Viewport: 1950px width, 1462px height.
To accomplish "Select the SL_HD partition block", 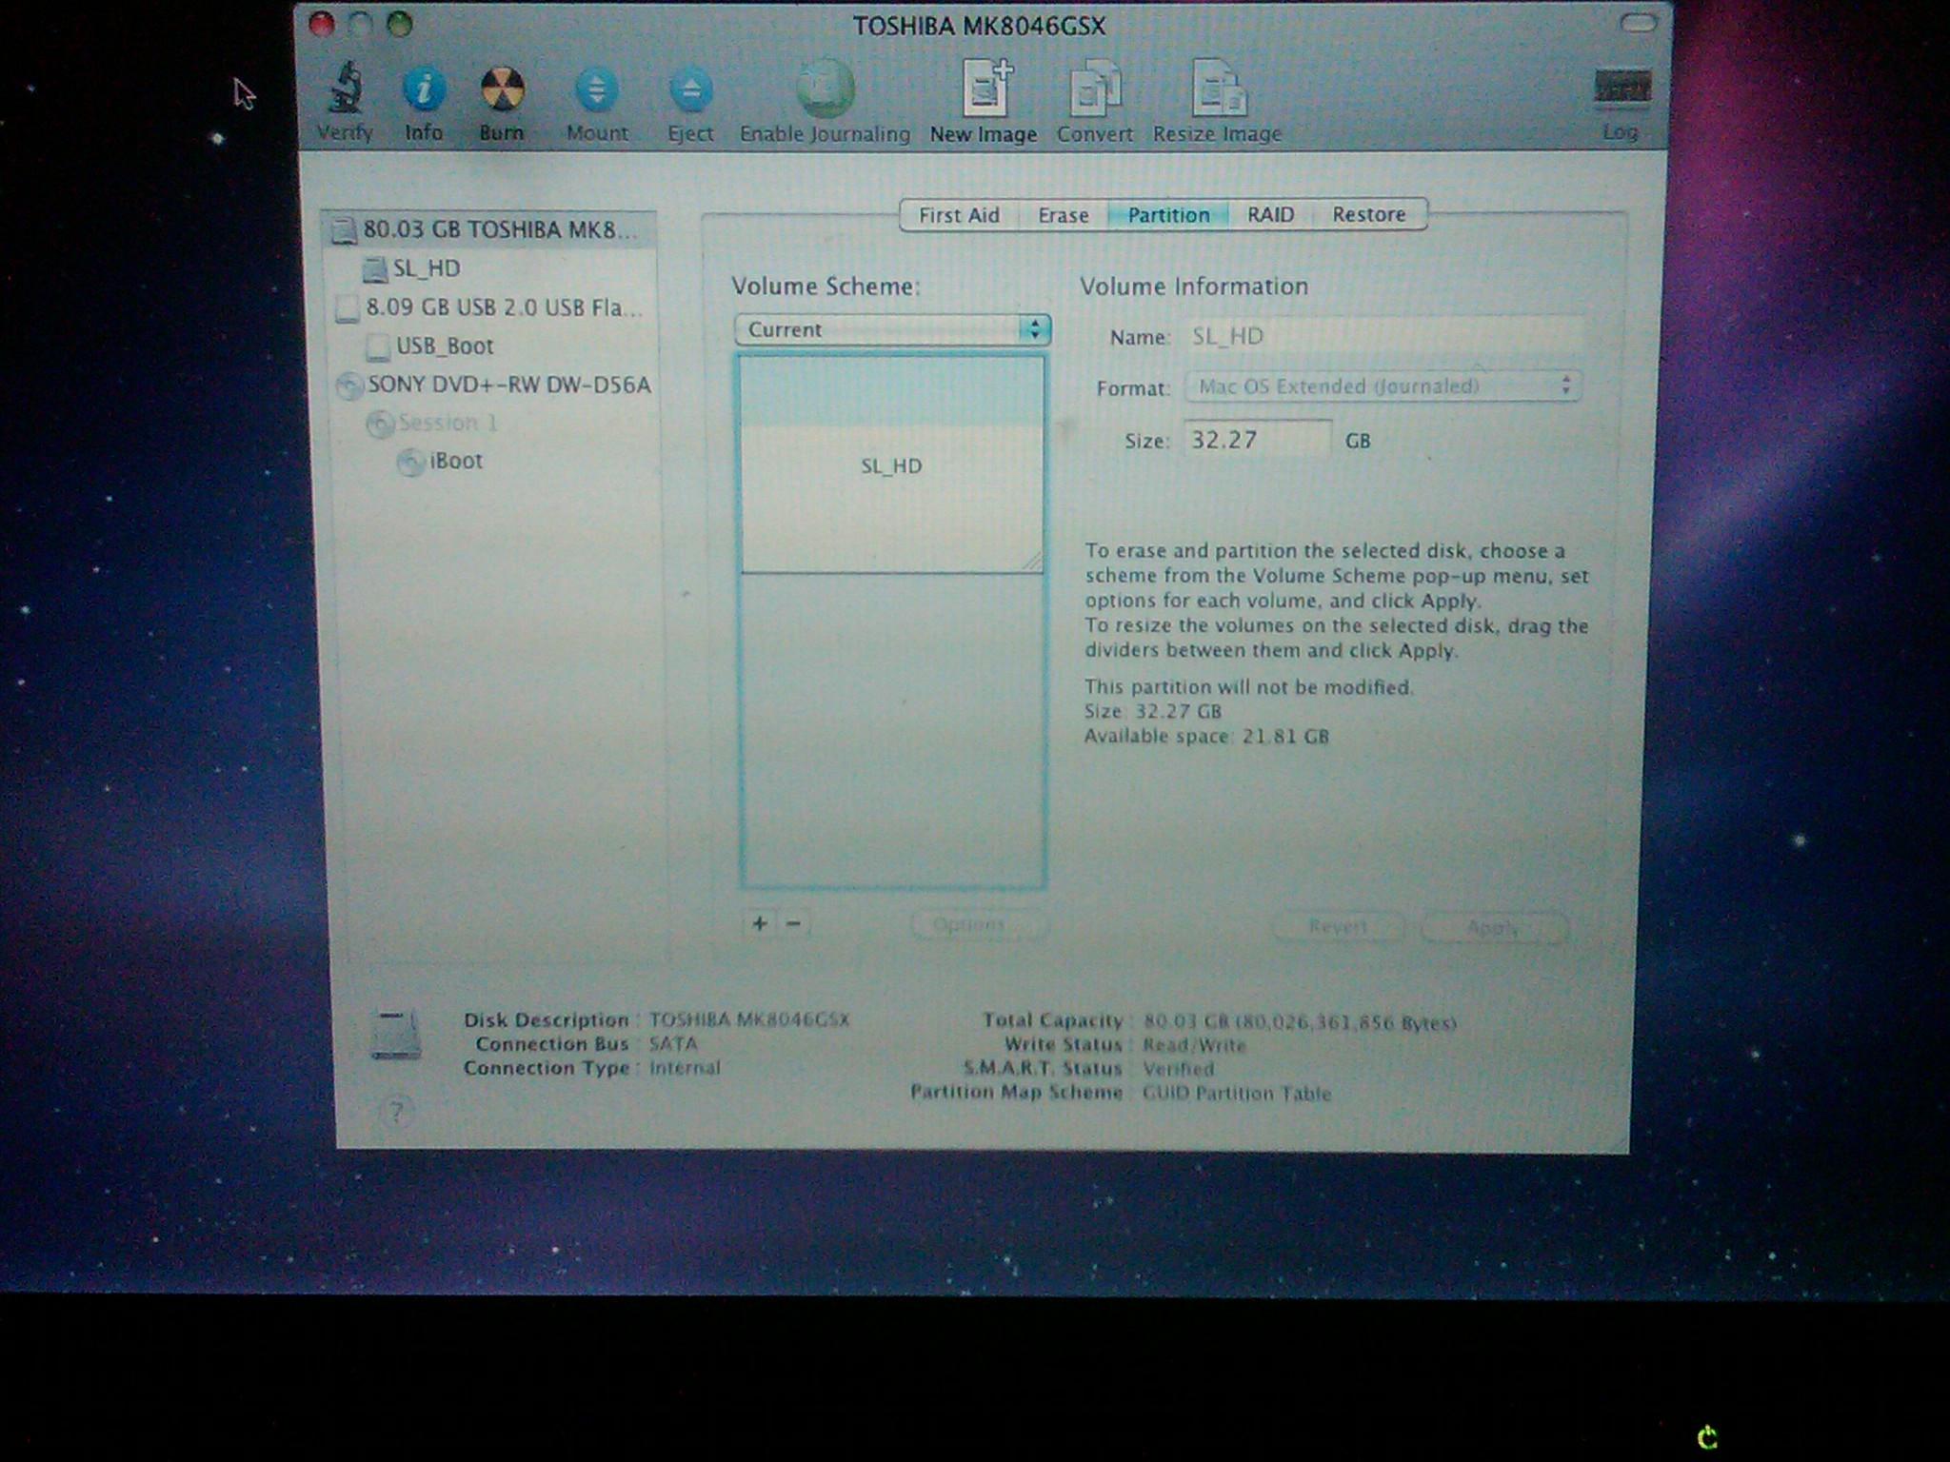I will coord(891,465).
